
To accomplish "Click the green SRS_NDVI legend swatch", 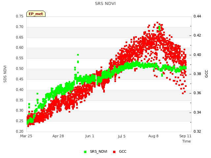I will 85,152.
